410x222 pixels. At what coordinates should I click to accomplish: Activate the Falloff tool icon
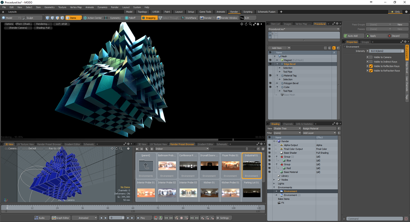pyautogui.click(x=126, y=18)
